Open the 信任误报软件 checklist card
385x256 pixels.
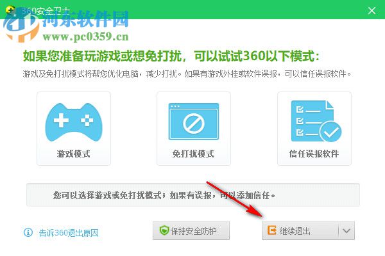pos(314,129)
